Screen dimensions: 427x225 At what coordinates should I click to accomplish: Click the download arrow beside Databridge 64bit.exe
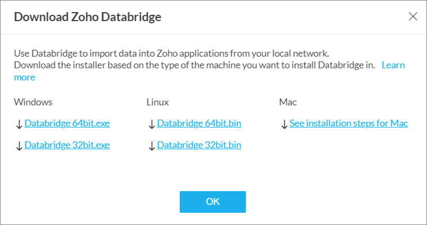(19, 124)
